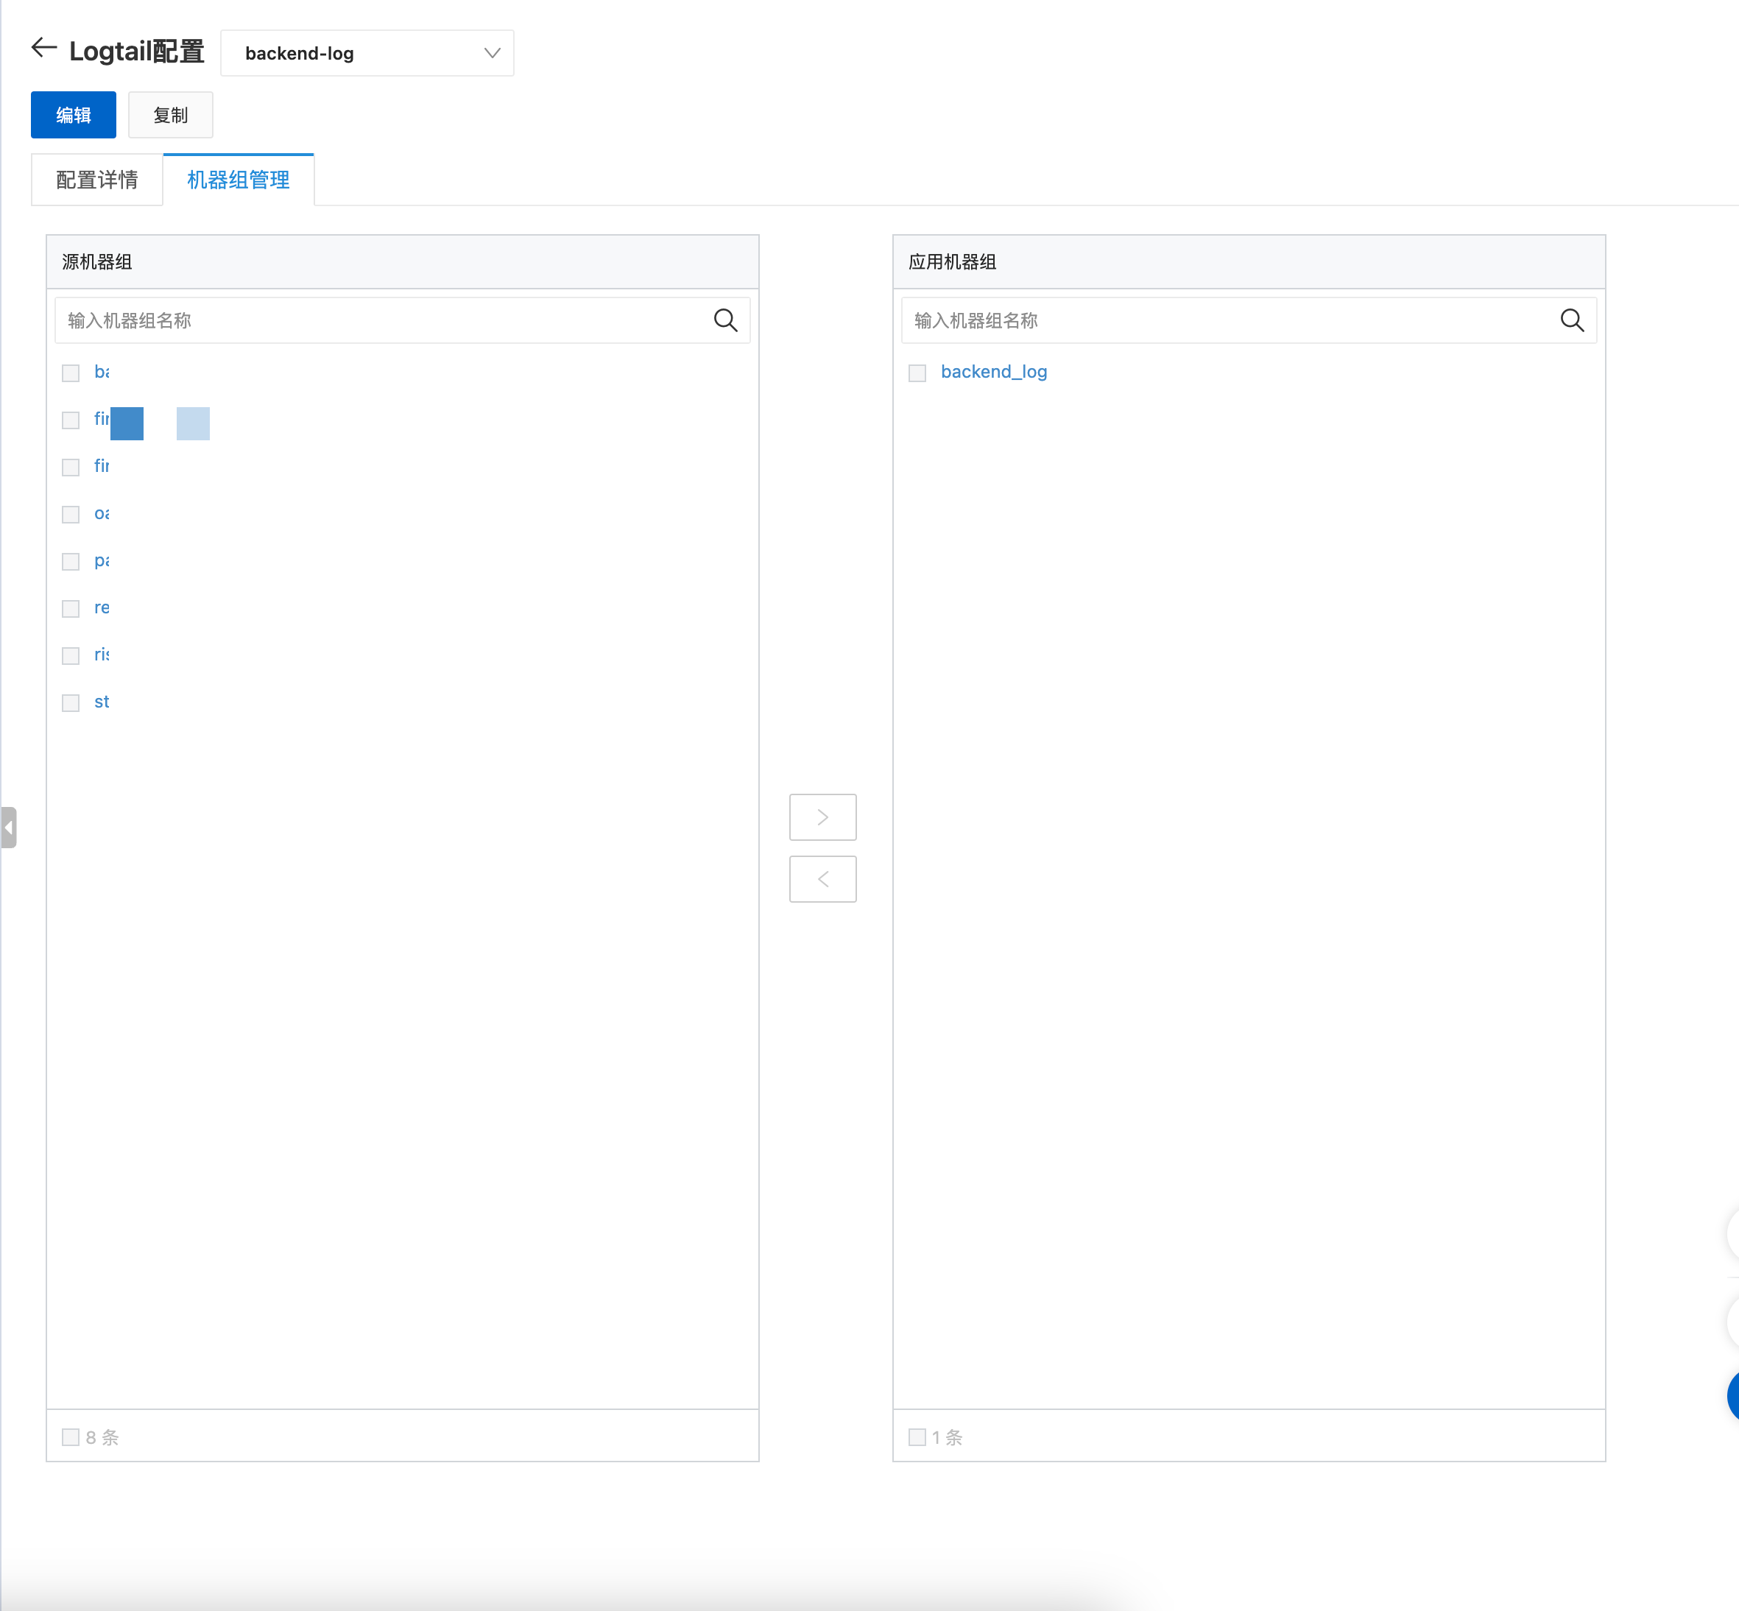Screen dimensions: 1739x1611
Task: Open the backend-log config dropdown
Action: pyautogui.click(x=367, y=53)
